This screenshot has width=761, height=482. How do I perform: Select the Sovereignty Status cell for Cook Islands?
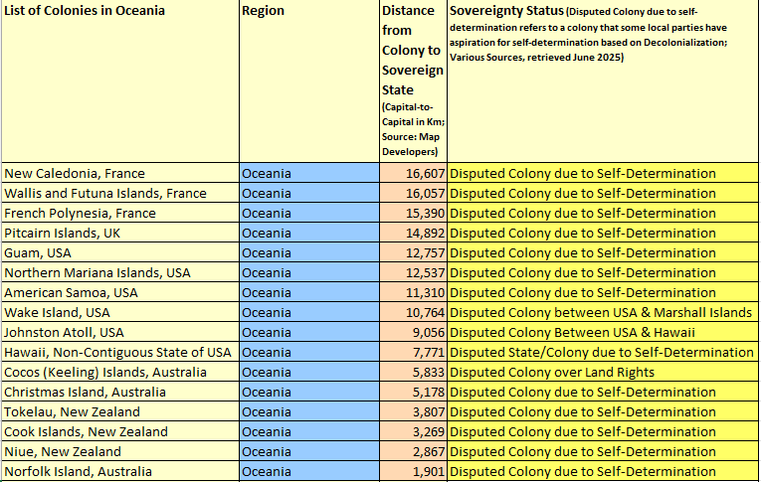pyautogui.click(x=603, y=431)
